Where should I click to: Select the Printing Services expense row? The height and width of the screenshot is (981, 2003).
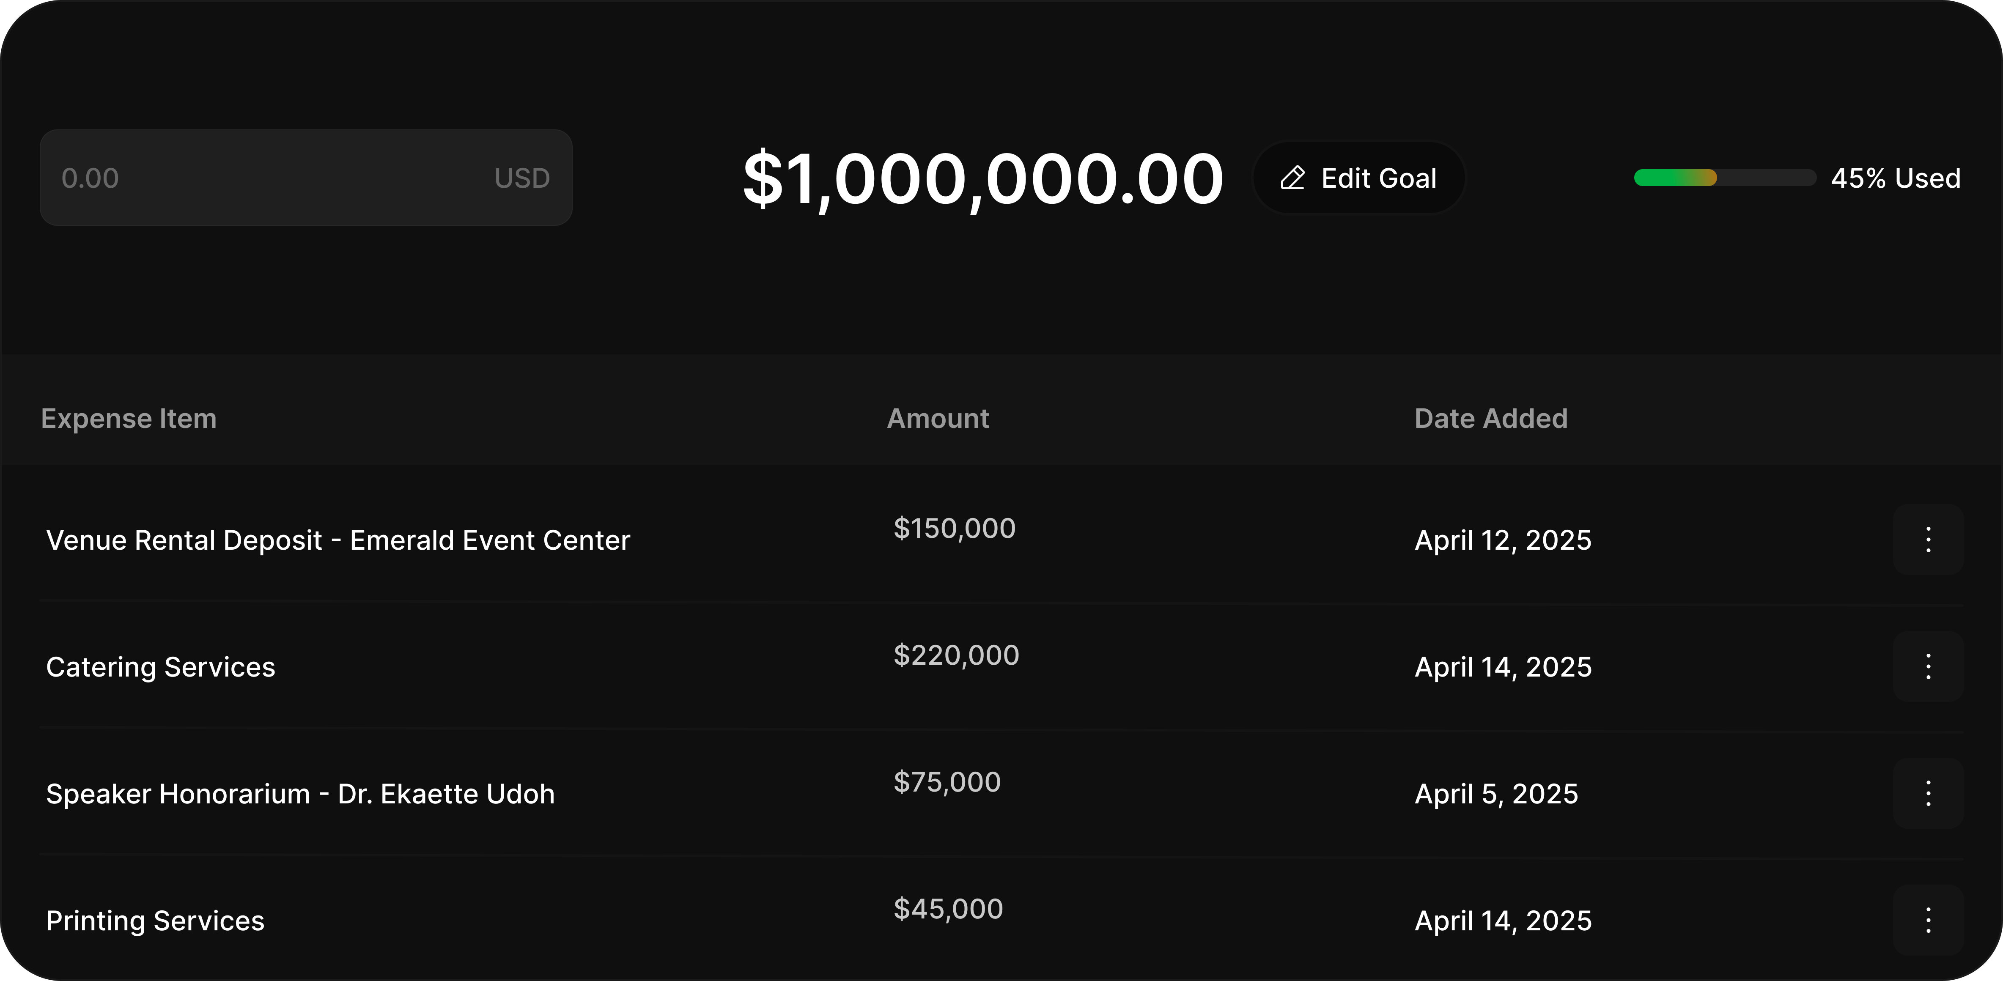1001,920
